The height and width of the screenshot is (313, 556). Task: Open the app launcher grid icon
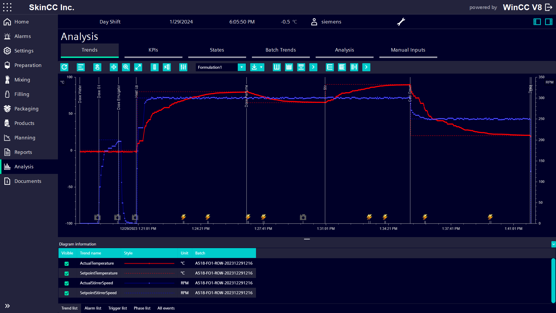(x=7, y=7)
